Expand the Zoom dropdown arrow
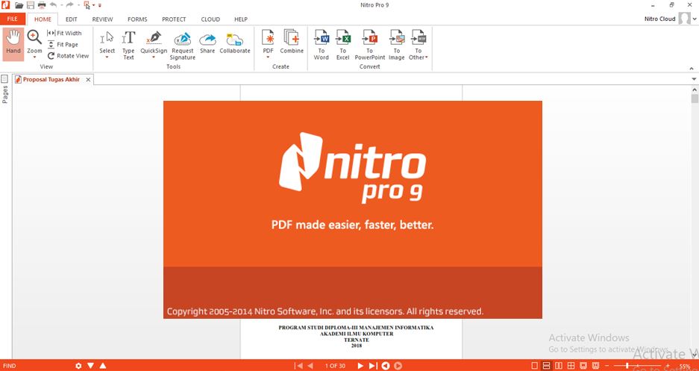The width and height of the screenshot is (699, 371). (x=34, y=57)
